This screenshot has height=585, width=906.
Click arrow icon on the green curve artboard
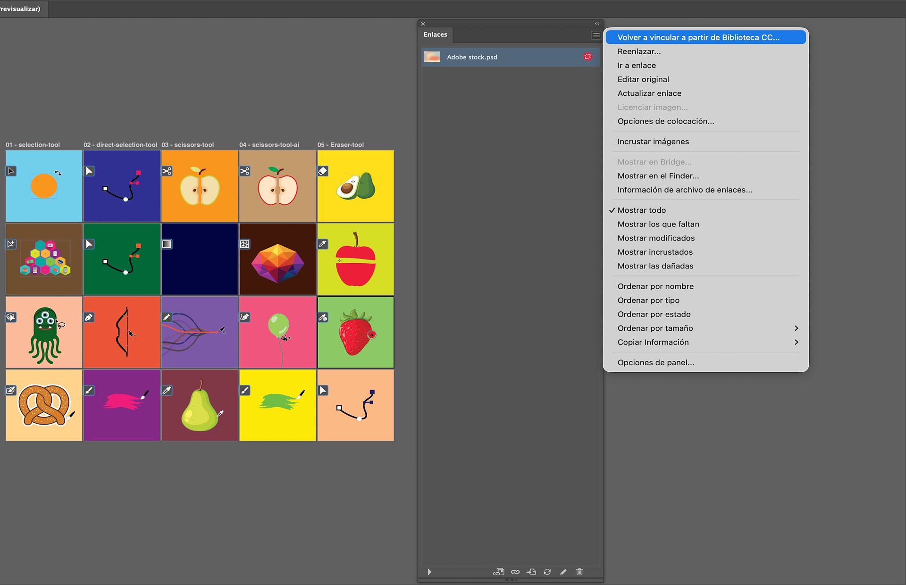click(89, 244)
